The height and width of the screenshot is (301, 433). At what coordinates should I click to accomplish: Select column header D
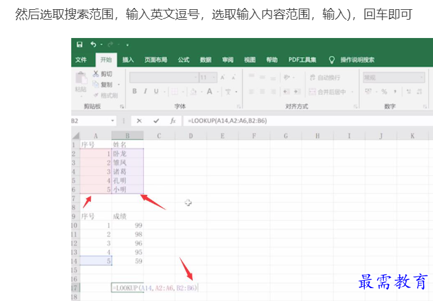191,136
